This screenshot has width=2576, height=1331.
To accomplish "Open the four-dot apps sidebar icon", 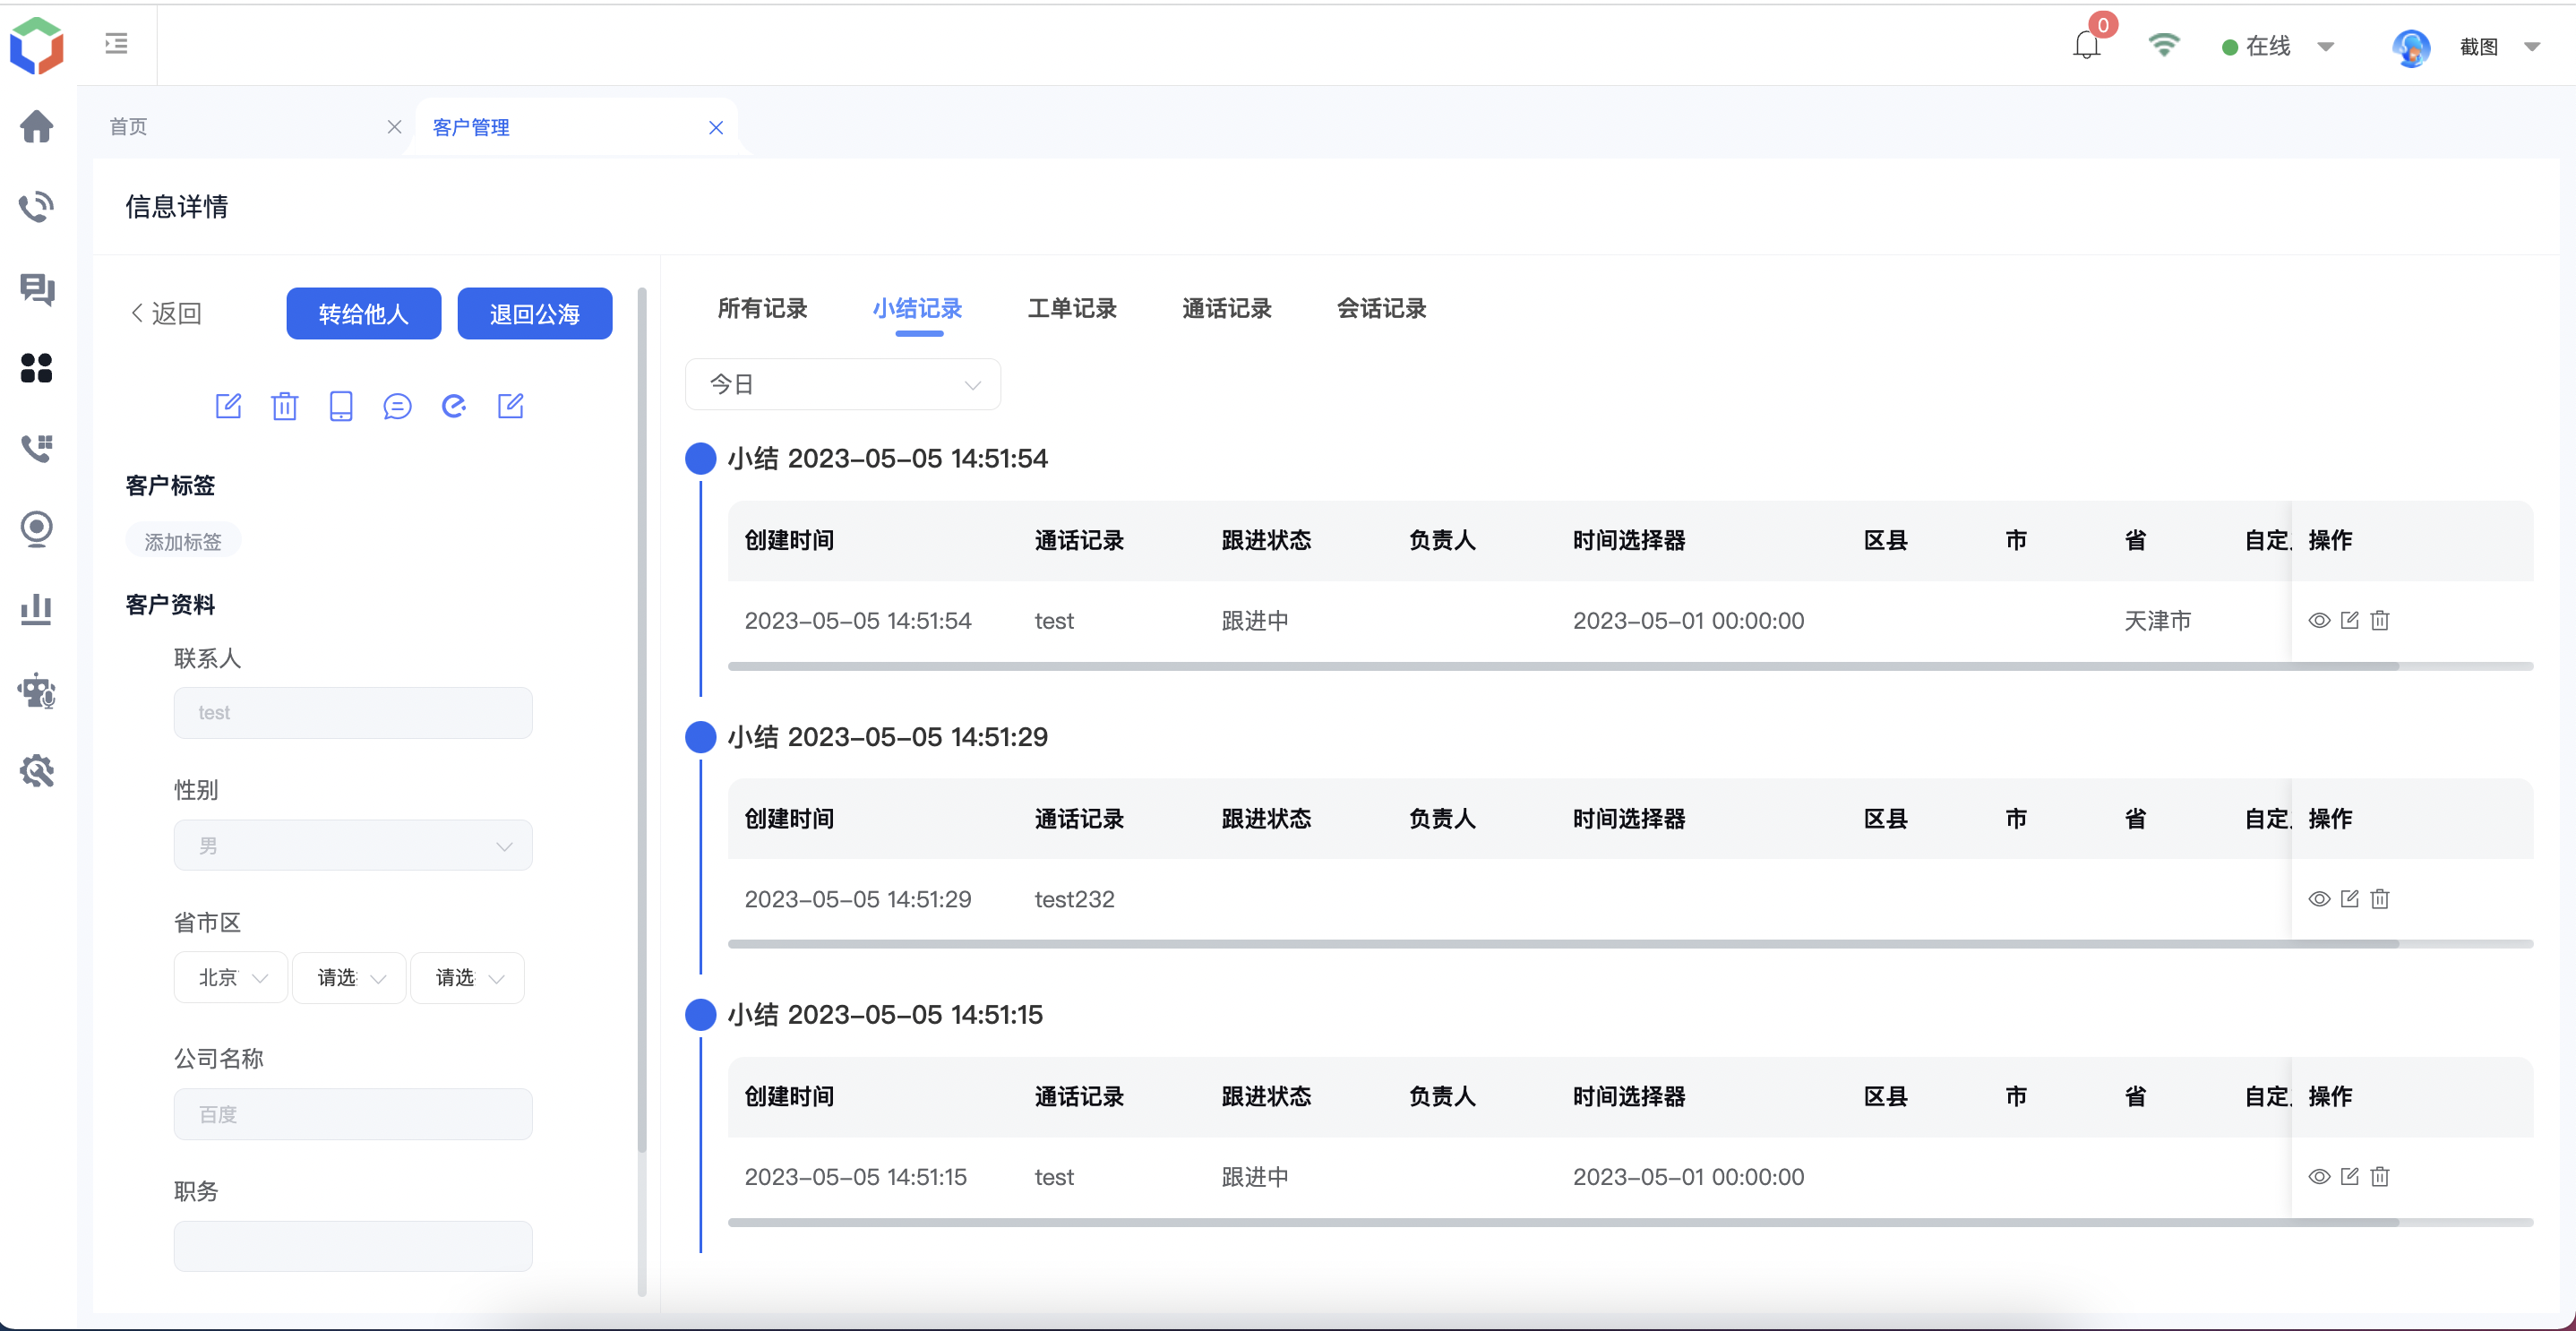I will tap(37, 368).
